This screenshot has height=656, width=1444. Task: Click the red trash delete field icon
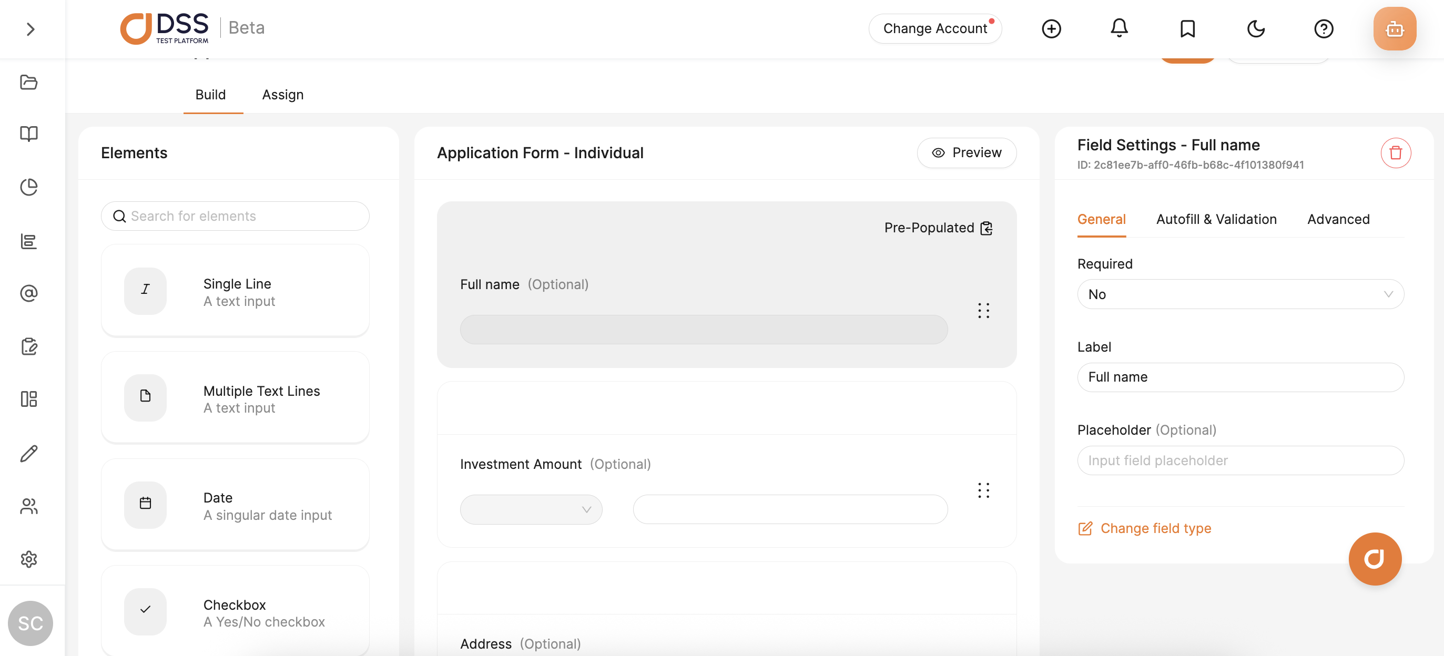pyautogui.click(x=1395, y=153)
